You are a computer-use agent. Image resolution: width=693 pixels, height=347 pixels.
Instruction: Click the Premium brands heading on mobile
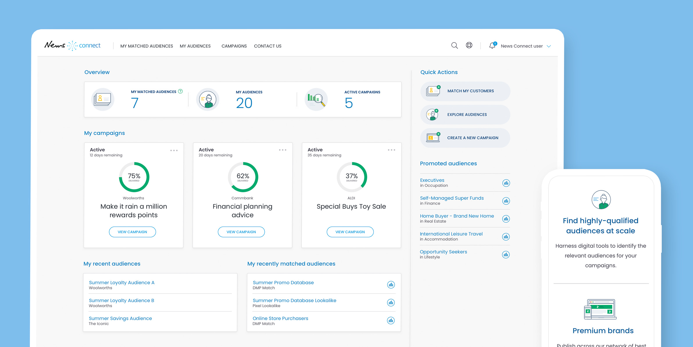pyautogui.click(x=603, y=330)
